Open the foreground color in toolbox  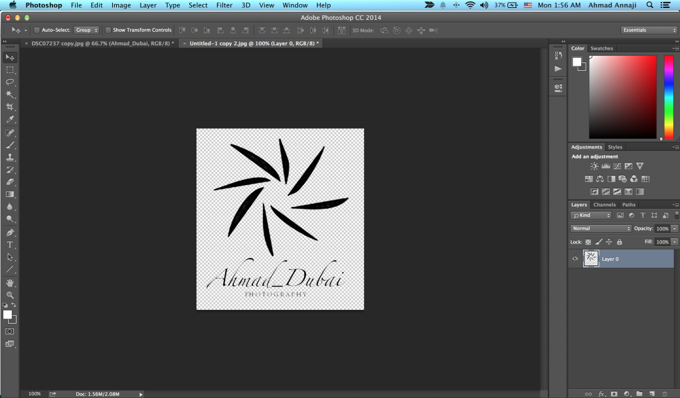click(7, 315)
